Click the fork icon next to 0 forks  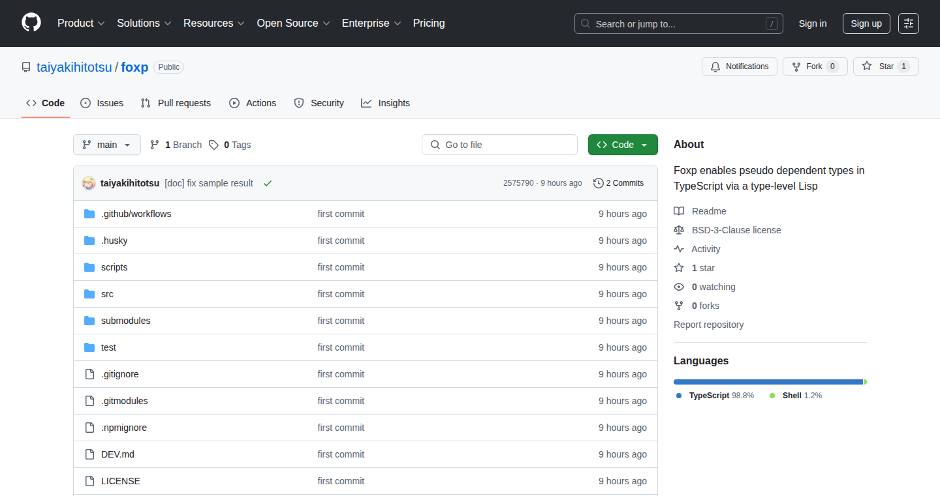(679, 306)
